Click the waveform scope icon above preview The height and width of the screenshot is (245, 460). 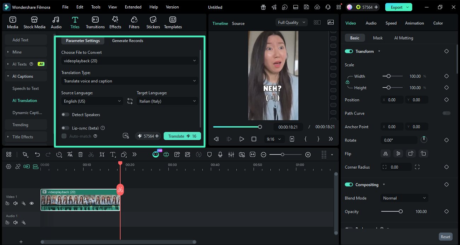(331, 22)
